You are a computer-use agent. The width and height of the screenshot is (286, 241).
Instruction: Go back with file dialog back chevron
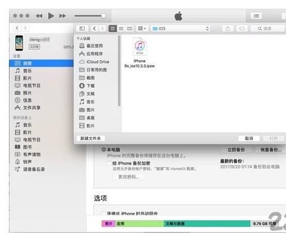tap(95, 29)
